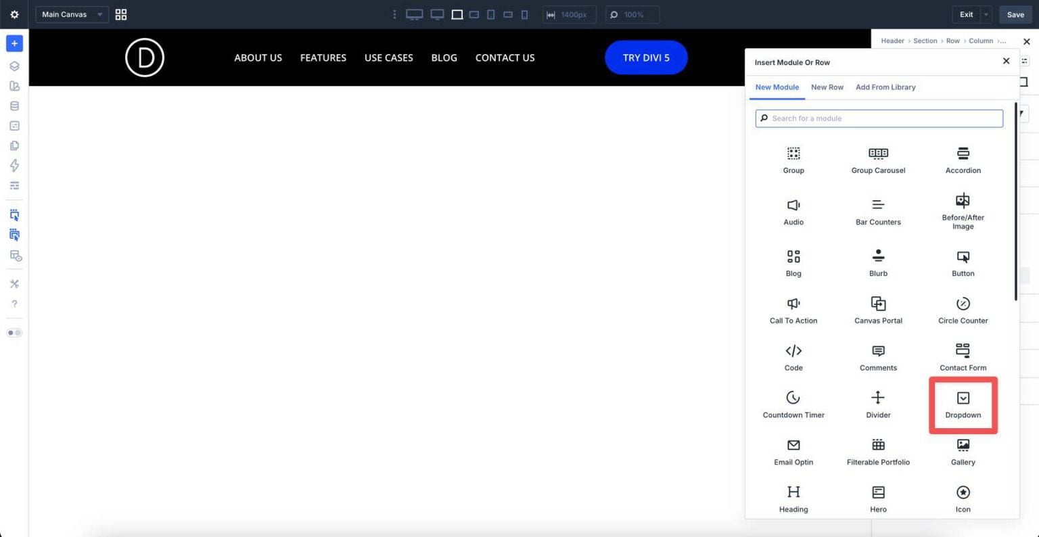Close the Insert Module Or Row dialog

1006,61
